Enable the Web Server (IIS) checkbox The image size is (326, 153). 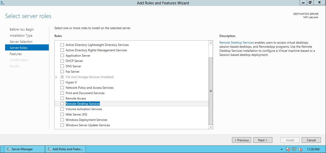(62, 114)
